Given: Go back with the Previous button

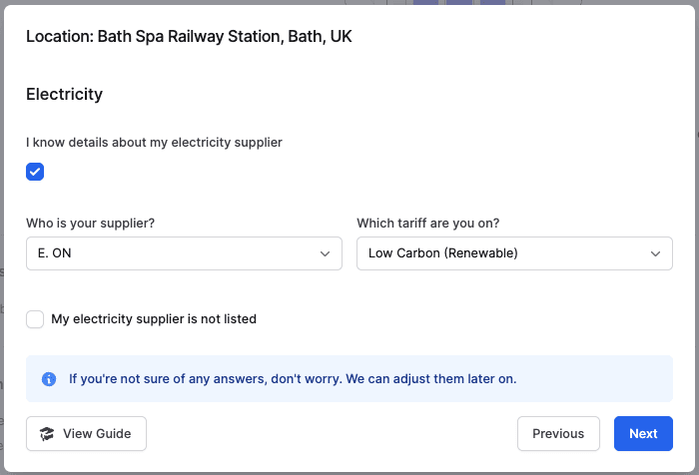Looking at the screenshot, I should click(558, 434).
